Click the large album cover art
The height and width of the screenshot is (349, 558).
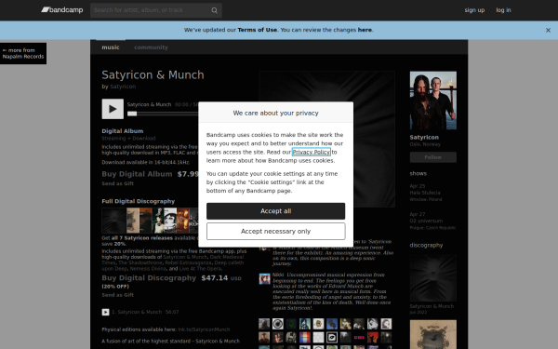coord(326,140)
